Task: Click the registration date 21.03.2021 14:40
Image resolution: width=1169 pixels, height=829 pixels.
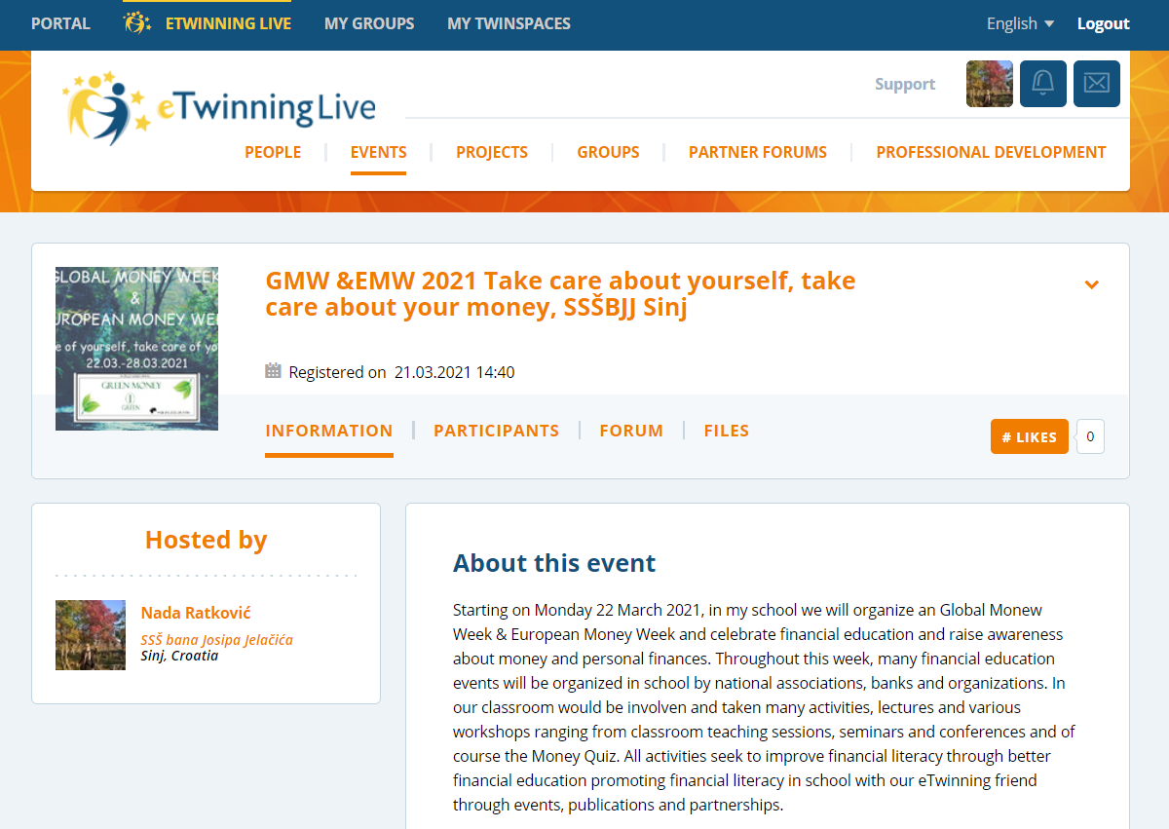Action: [454, 372]
